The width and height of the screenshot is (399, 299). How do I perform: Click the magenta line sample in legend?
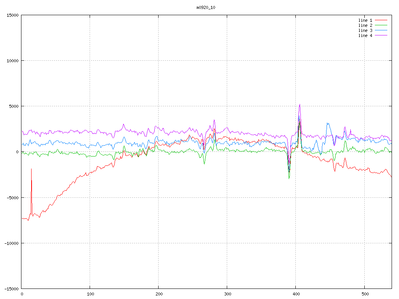381,35
